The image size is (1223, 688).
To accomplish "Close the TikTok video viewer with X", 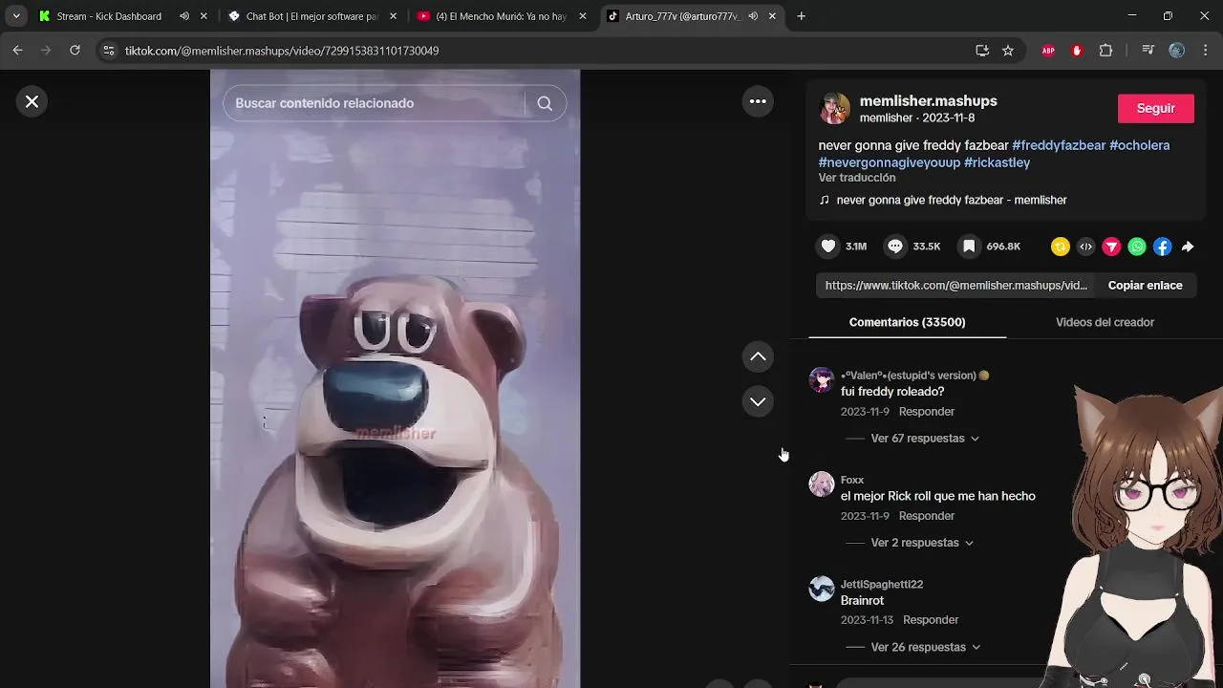I will pos(32,101).
